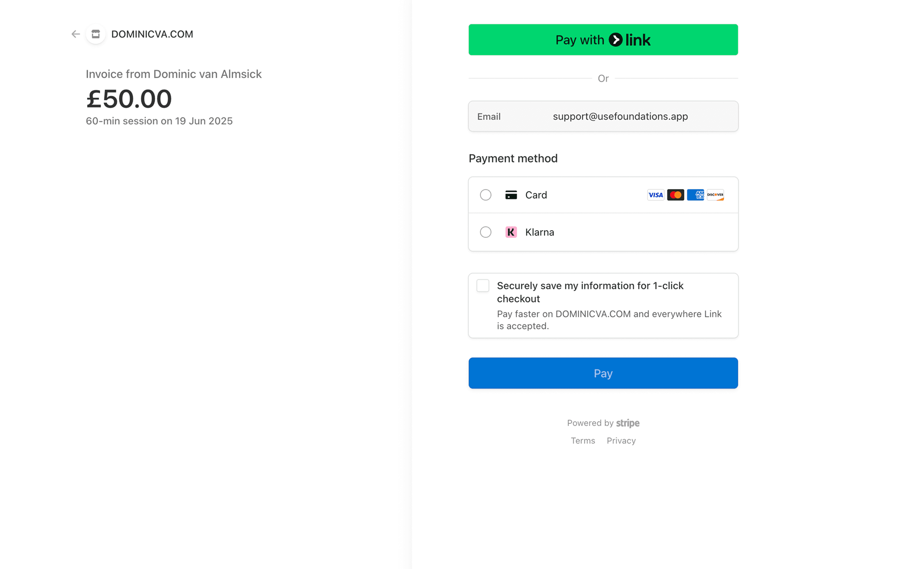Click the storefront icon next to DOMINICVA.COM
This screenshot has width=909, height=569.
[x=95, y=34]
